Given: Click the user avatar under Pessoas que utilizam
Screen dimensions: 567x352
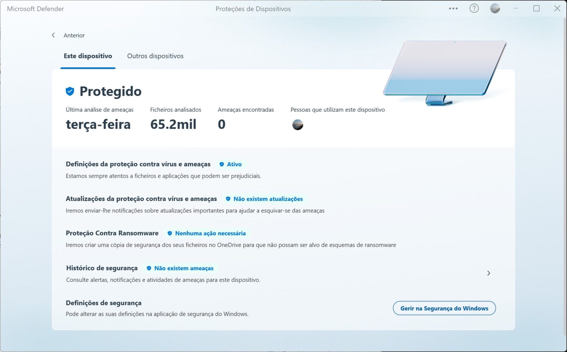Looking at the screenshot, I should 298,125.
